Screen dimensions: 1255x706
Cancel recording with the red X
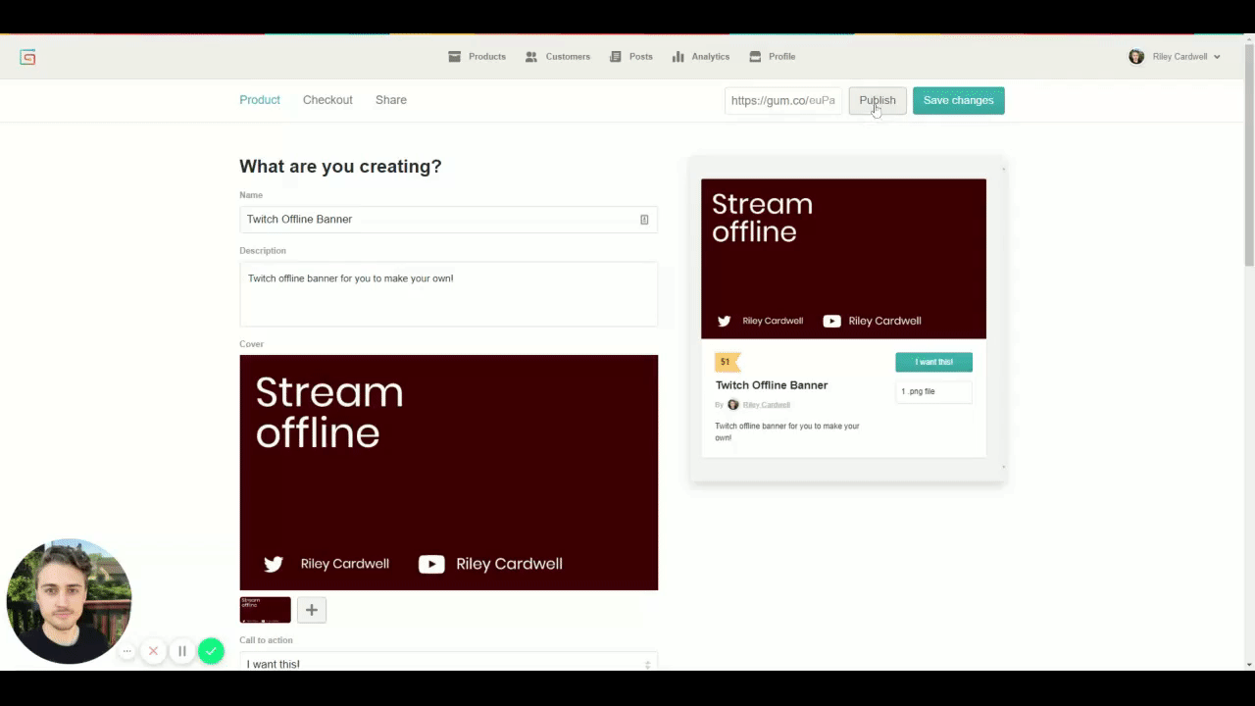click(x=153, y=651)
